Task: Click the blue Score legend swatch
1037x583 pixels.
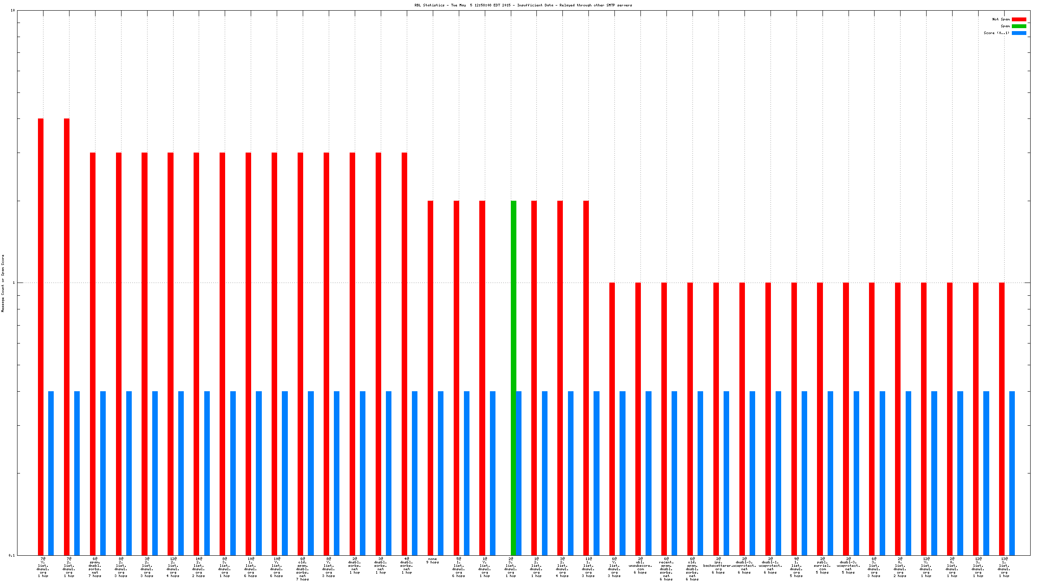Action: pyautogui.click(x=1019, y=33)
